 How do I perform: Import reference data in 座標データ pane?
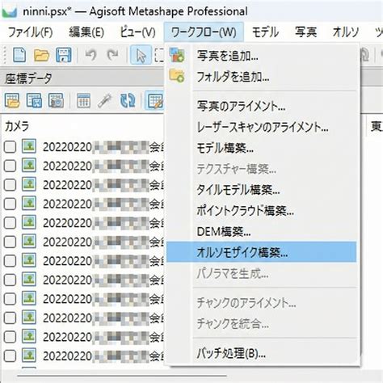(12, 101)
